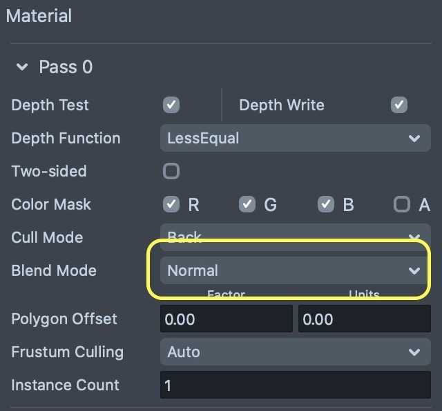The width and height of the screenshot is (442, 411).
Task: Click the Frustum Culling label
Action: 67,352
